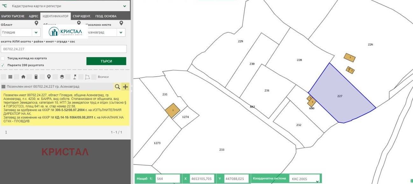Click the location pin above Населено място
413x184 pixels.
(x=121, y=23)
